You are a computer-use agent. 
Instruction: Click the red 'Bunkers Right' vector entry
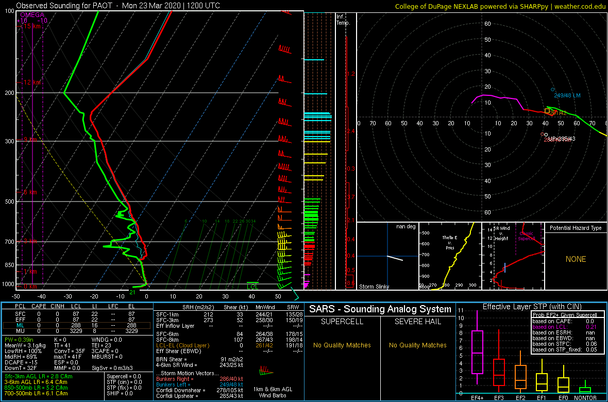pyautogui.click(x=200, y=379)
